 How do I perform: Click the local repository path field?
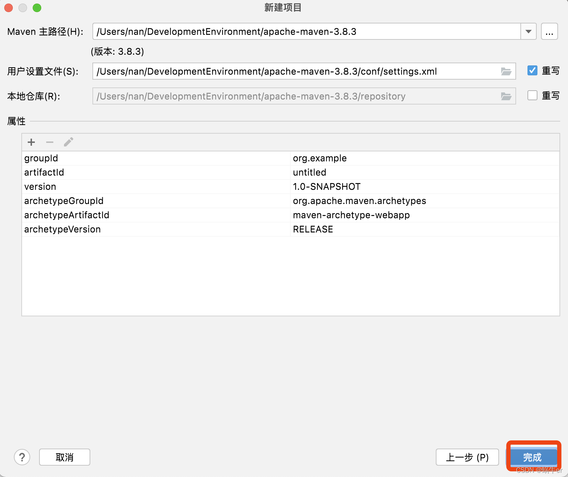(304, 96)
